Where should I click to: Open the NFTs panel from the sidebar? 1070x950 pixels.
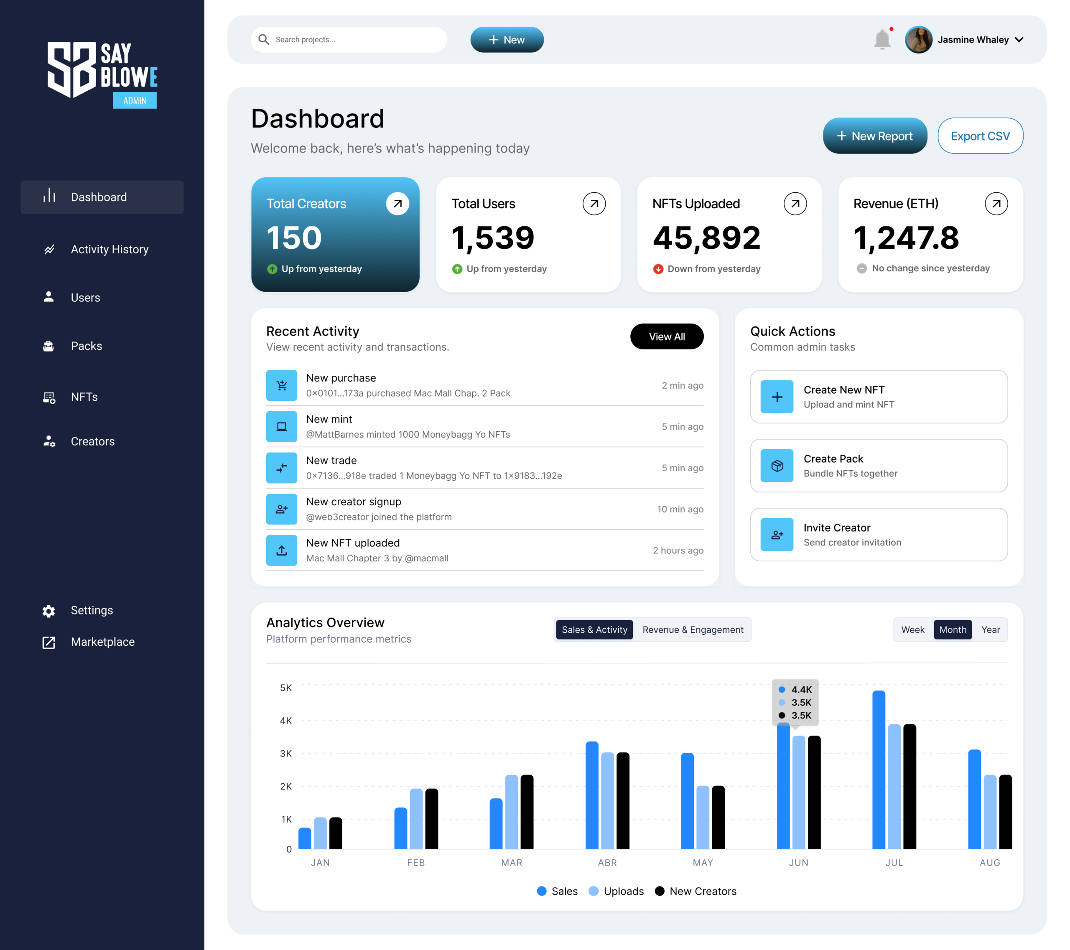(x=48, y=397)
